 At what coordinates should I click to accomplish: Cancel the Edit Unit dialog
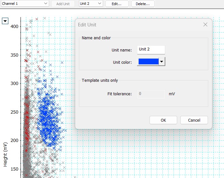click(x=194, y=120)
